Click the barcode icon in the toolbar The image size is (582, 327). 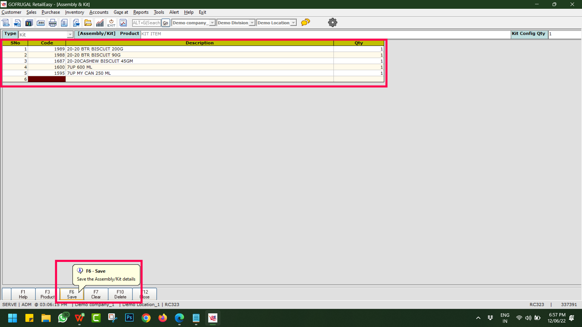point(41,23)
